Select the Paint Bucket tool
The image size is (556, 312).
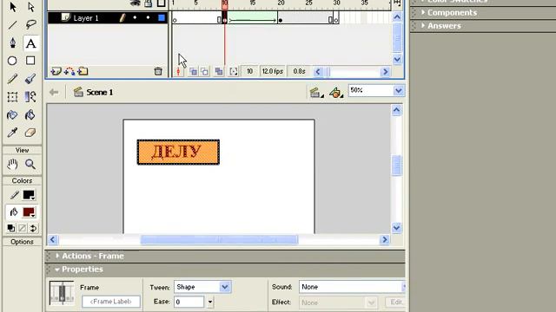31,115
